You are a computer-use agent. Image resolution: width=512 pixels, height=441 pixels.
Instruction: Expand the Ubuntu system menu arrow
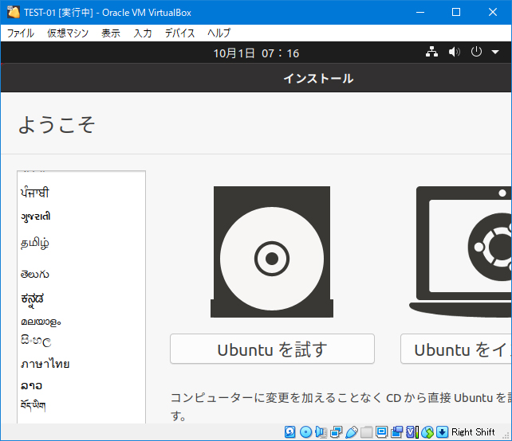point(495,53)
